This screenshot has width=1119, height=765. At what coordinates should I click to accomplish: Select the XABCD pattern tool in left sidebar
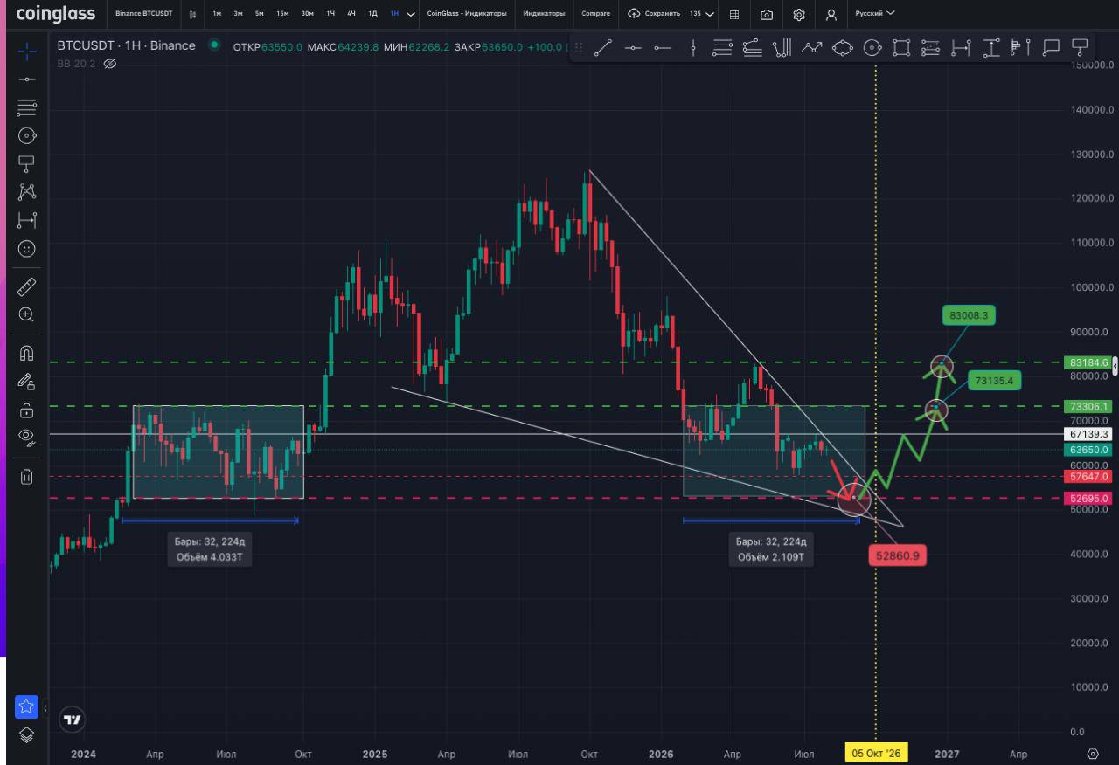pyautogui.click(x=27, y=191)
